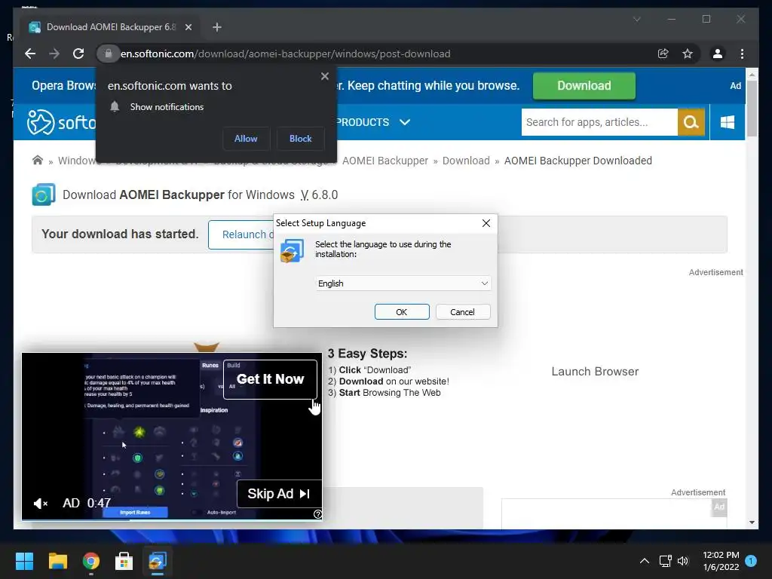
Task: Click the page vertical scrollbar thumb
Action: pos(752,109)
